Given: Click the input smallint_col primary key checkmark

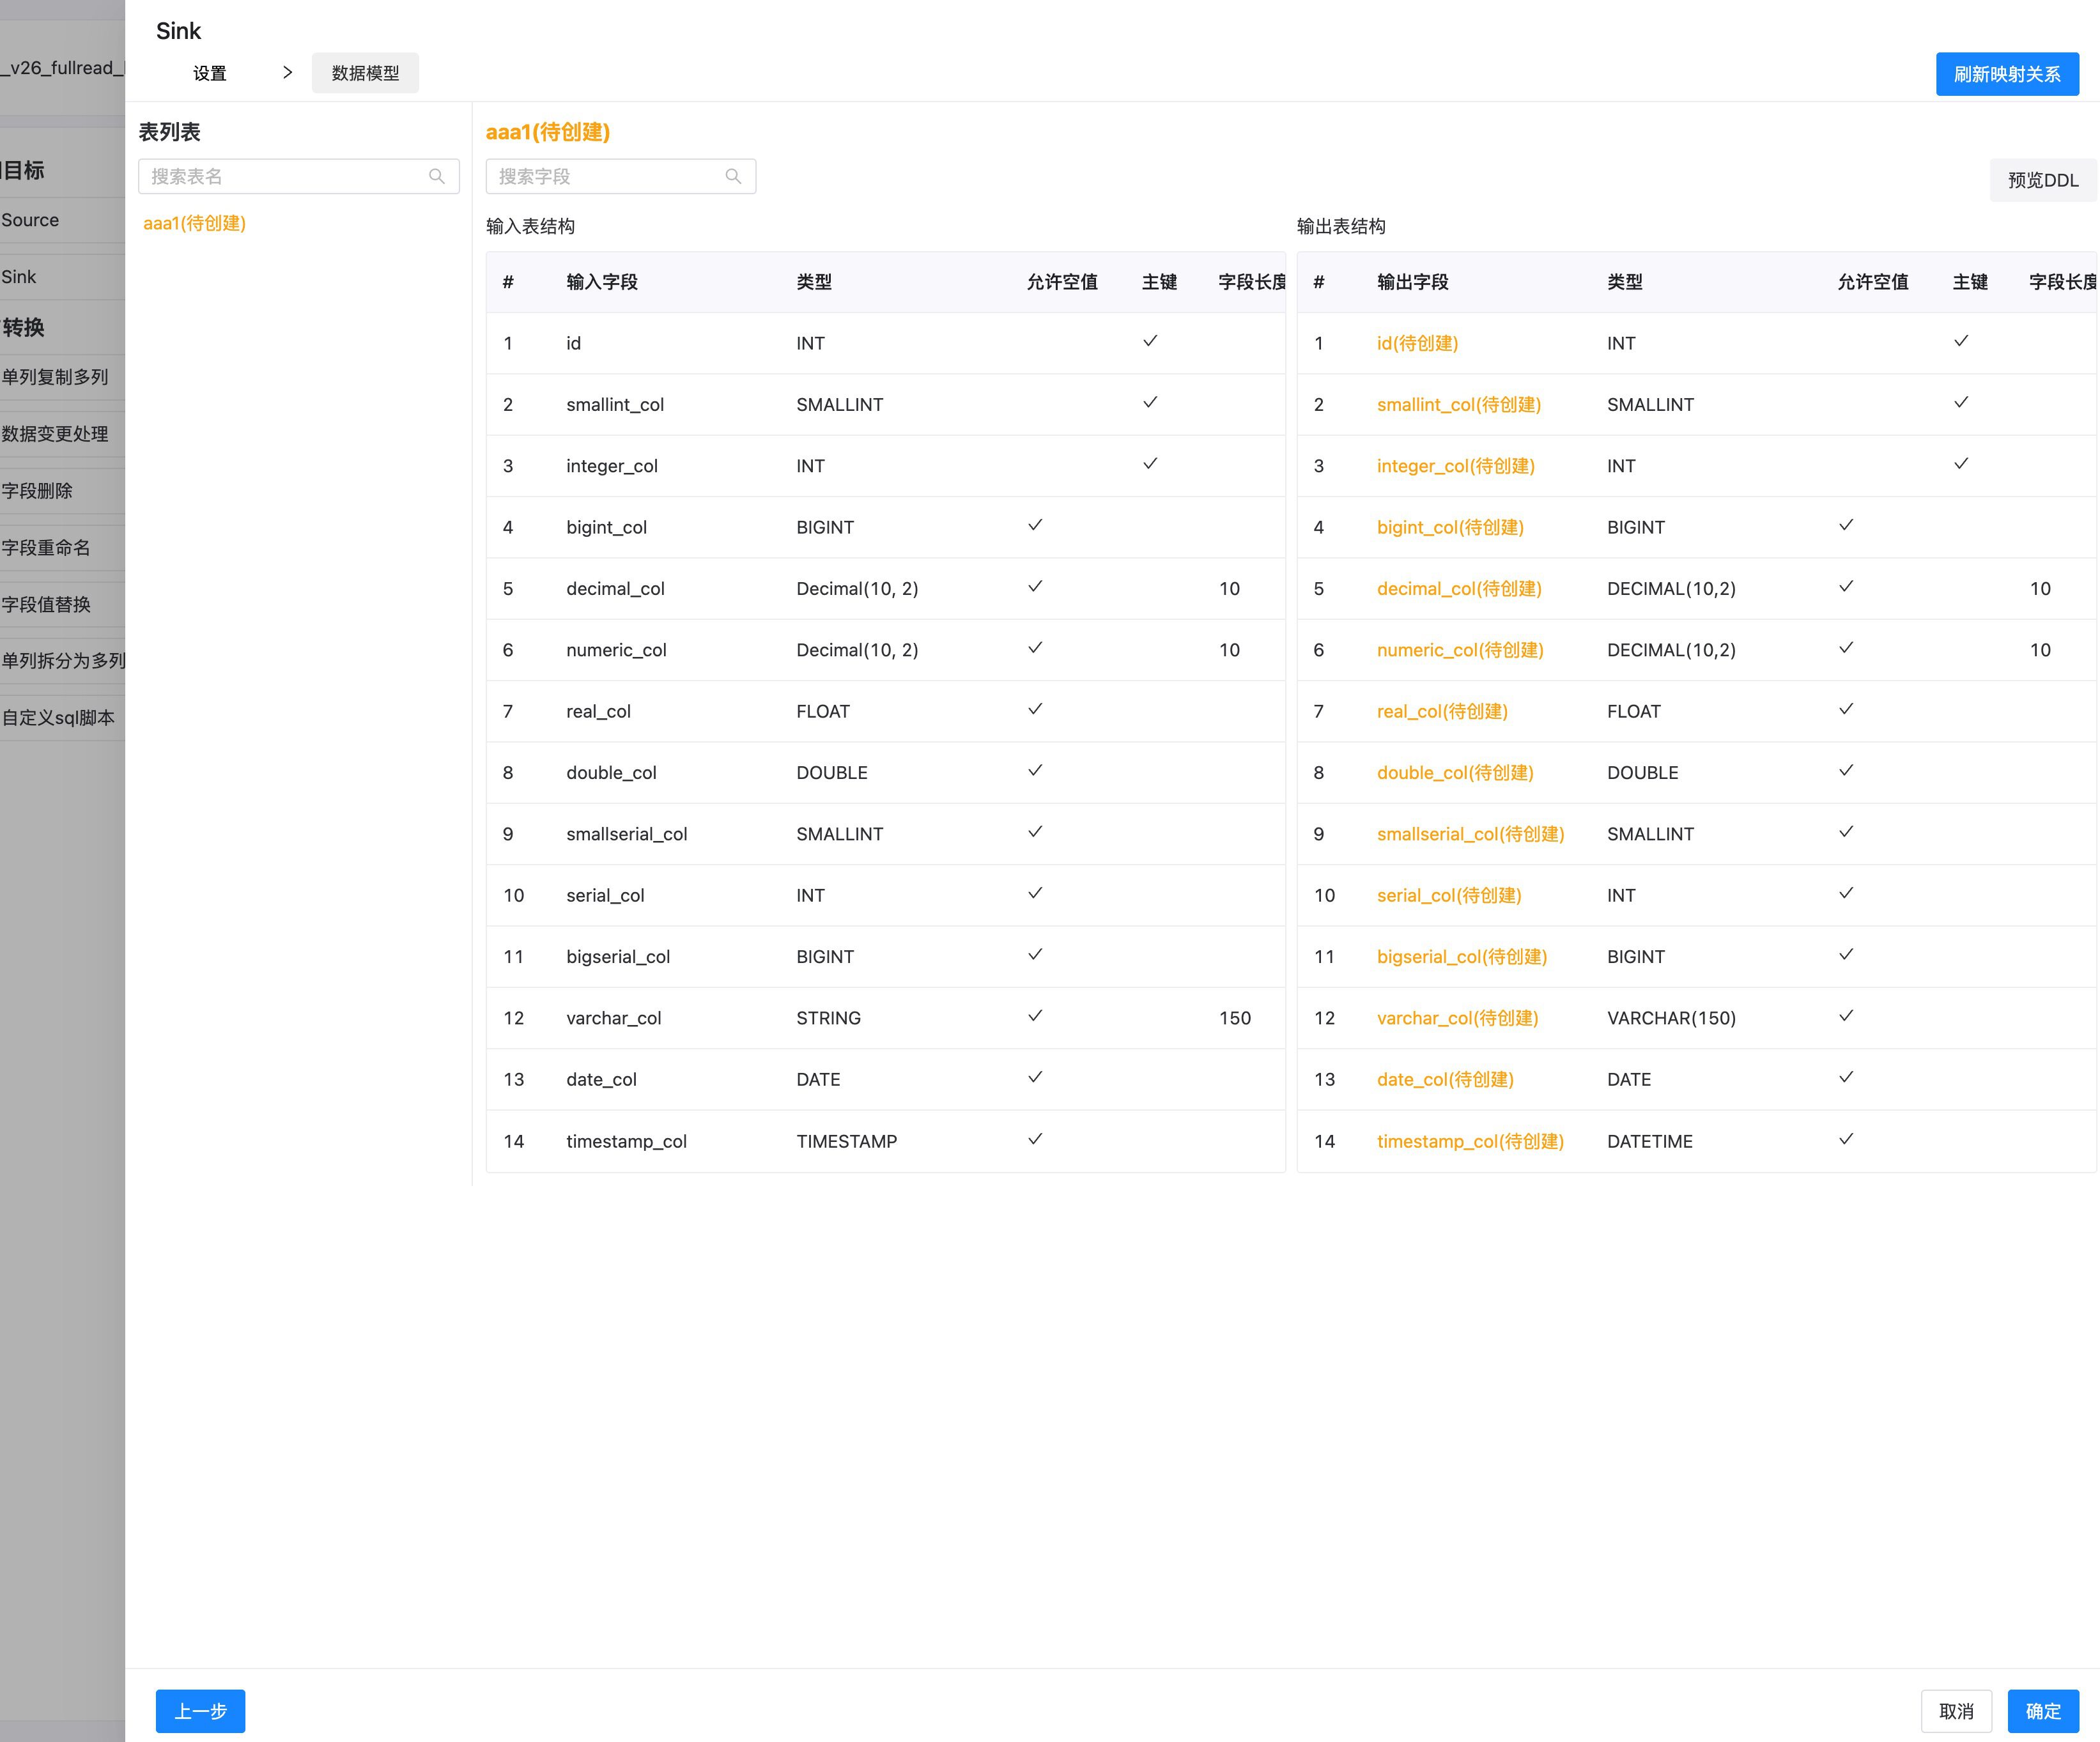Looking at the screenshot, I should [x=1150, y=402].
